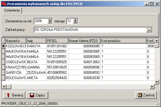161x107 pixels.
Task: Click client number 600013063
Action: pos(84,62)
